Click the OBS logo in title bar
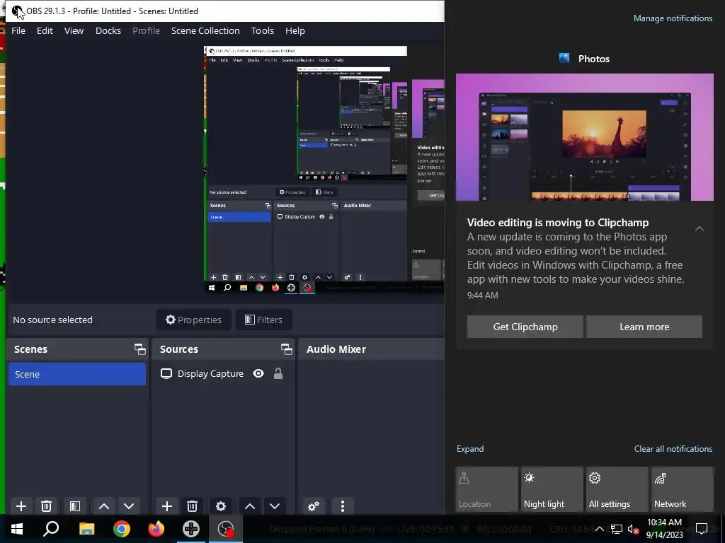Viewport: 725px width, 543px height. pos(18,11)
